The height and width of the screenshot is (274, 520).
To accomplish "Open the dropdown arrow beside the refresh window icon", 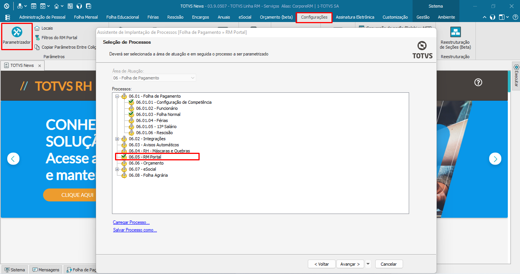I will pos(48,6).
